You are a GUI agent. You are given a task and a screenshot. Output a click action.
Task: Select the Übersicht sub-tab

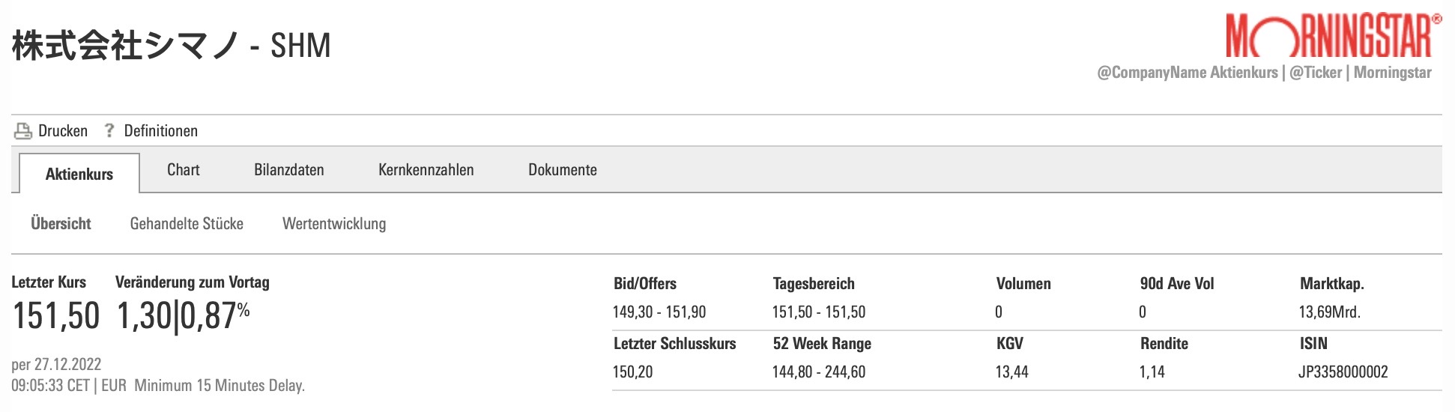(61, 224)
